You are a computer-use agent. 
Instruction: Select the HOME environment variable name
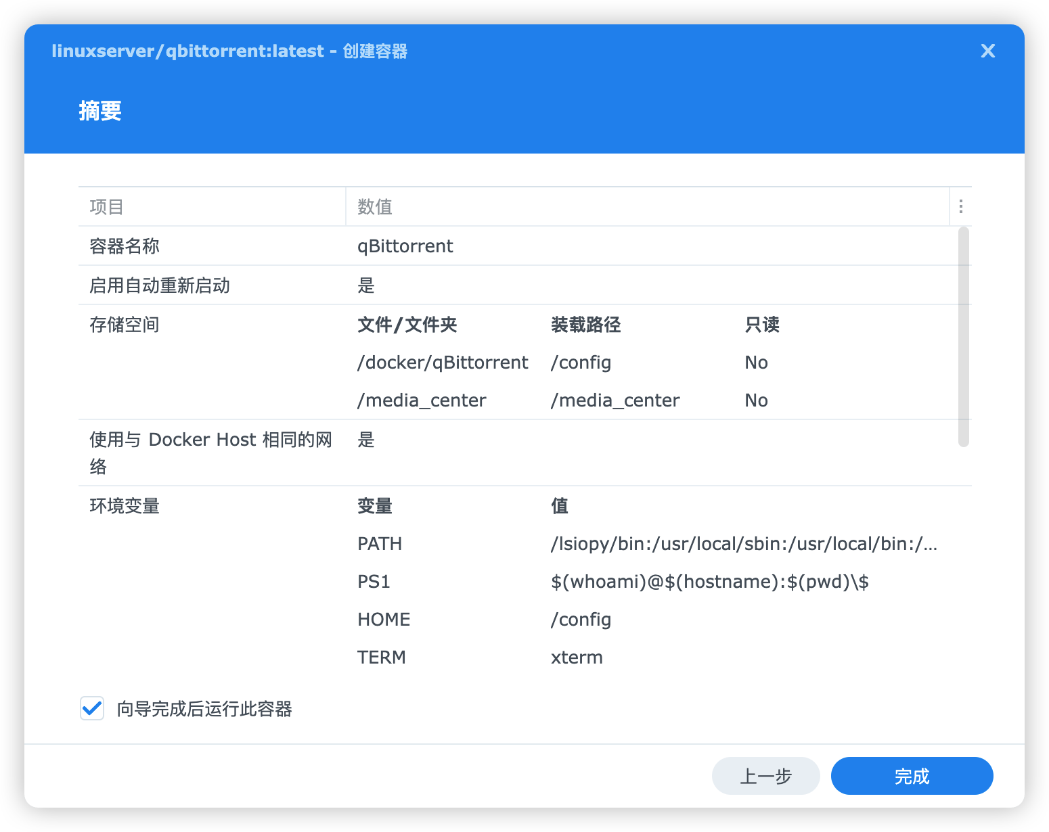point(384,620)
